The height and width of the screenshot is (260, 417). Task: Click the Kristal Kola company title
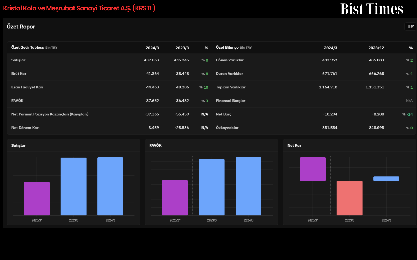click(x=79, y=8)
